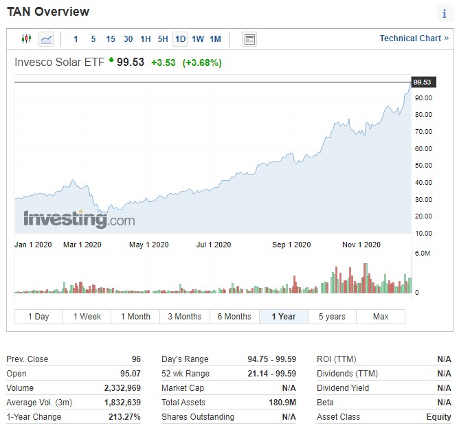This screenshot has width=459, height=428.
Task: Set chart interval to 30 minutes
Action: [x=128, y=39]
